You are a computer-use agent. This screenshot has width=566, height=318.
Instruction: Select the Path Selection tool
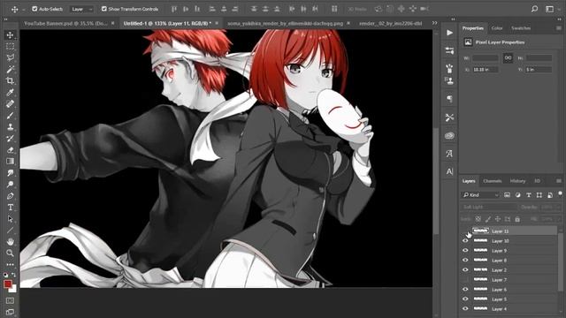tap(10, 219)
